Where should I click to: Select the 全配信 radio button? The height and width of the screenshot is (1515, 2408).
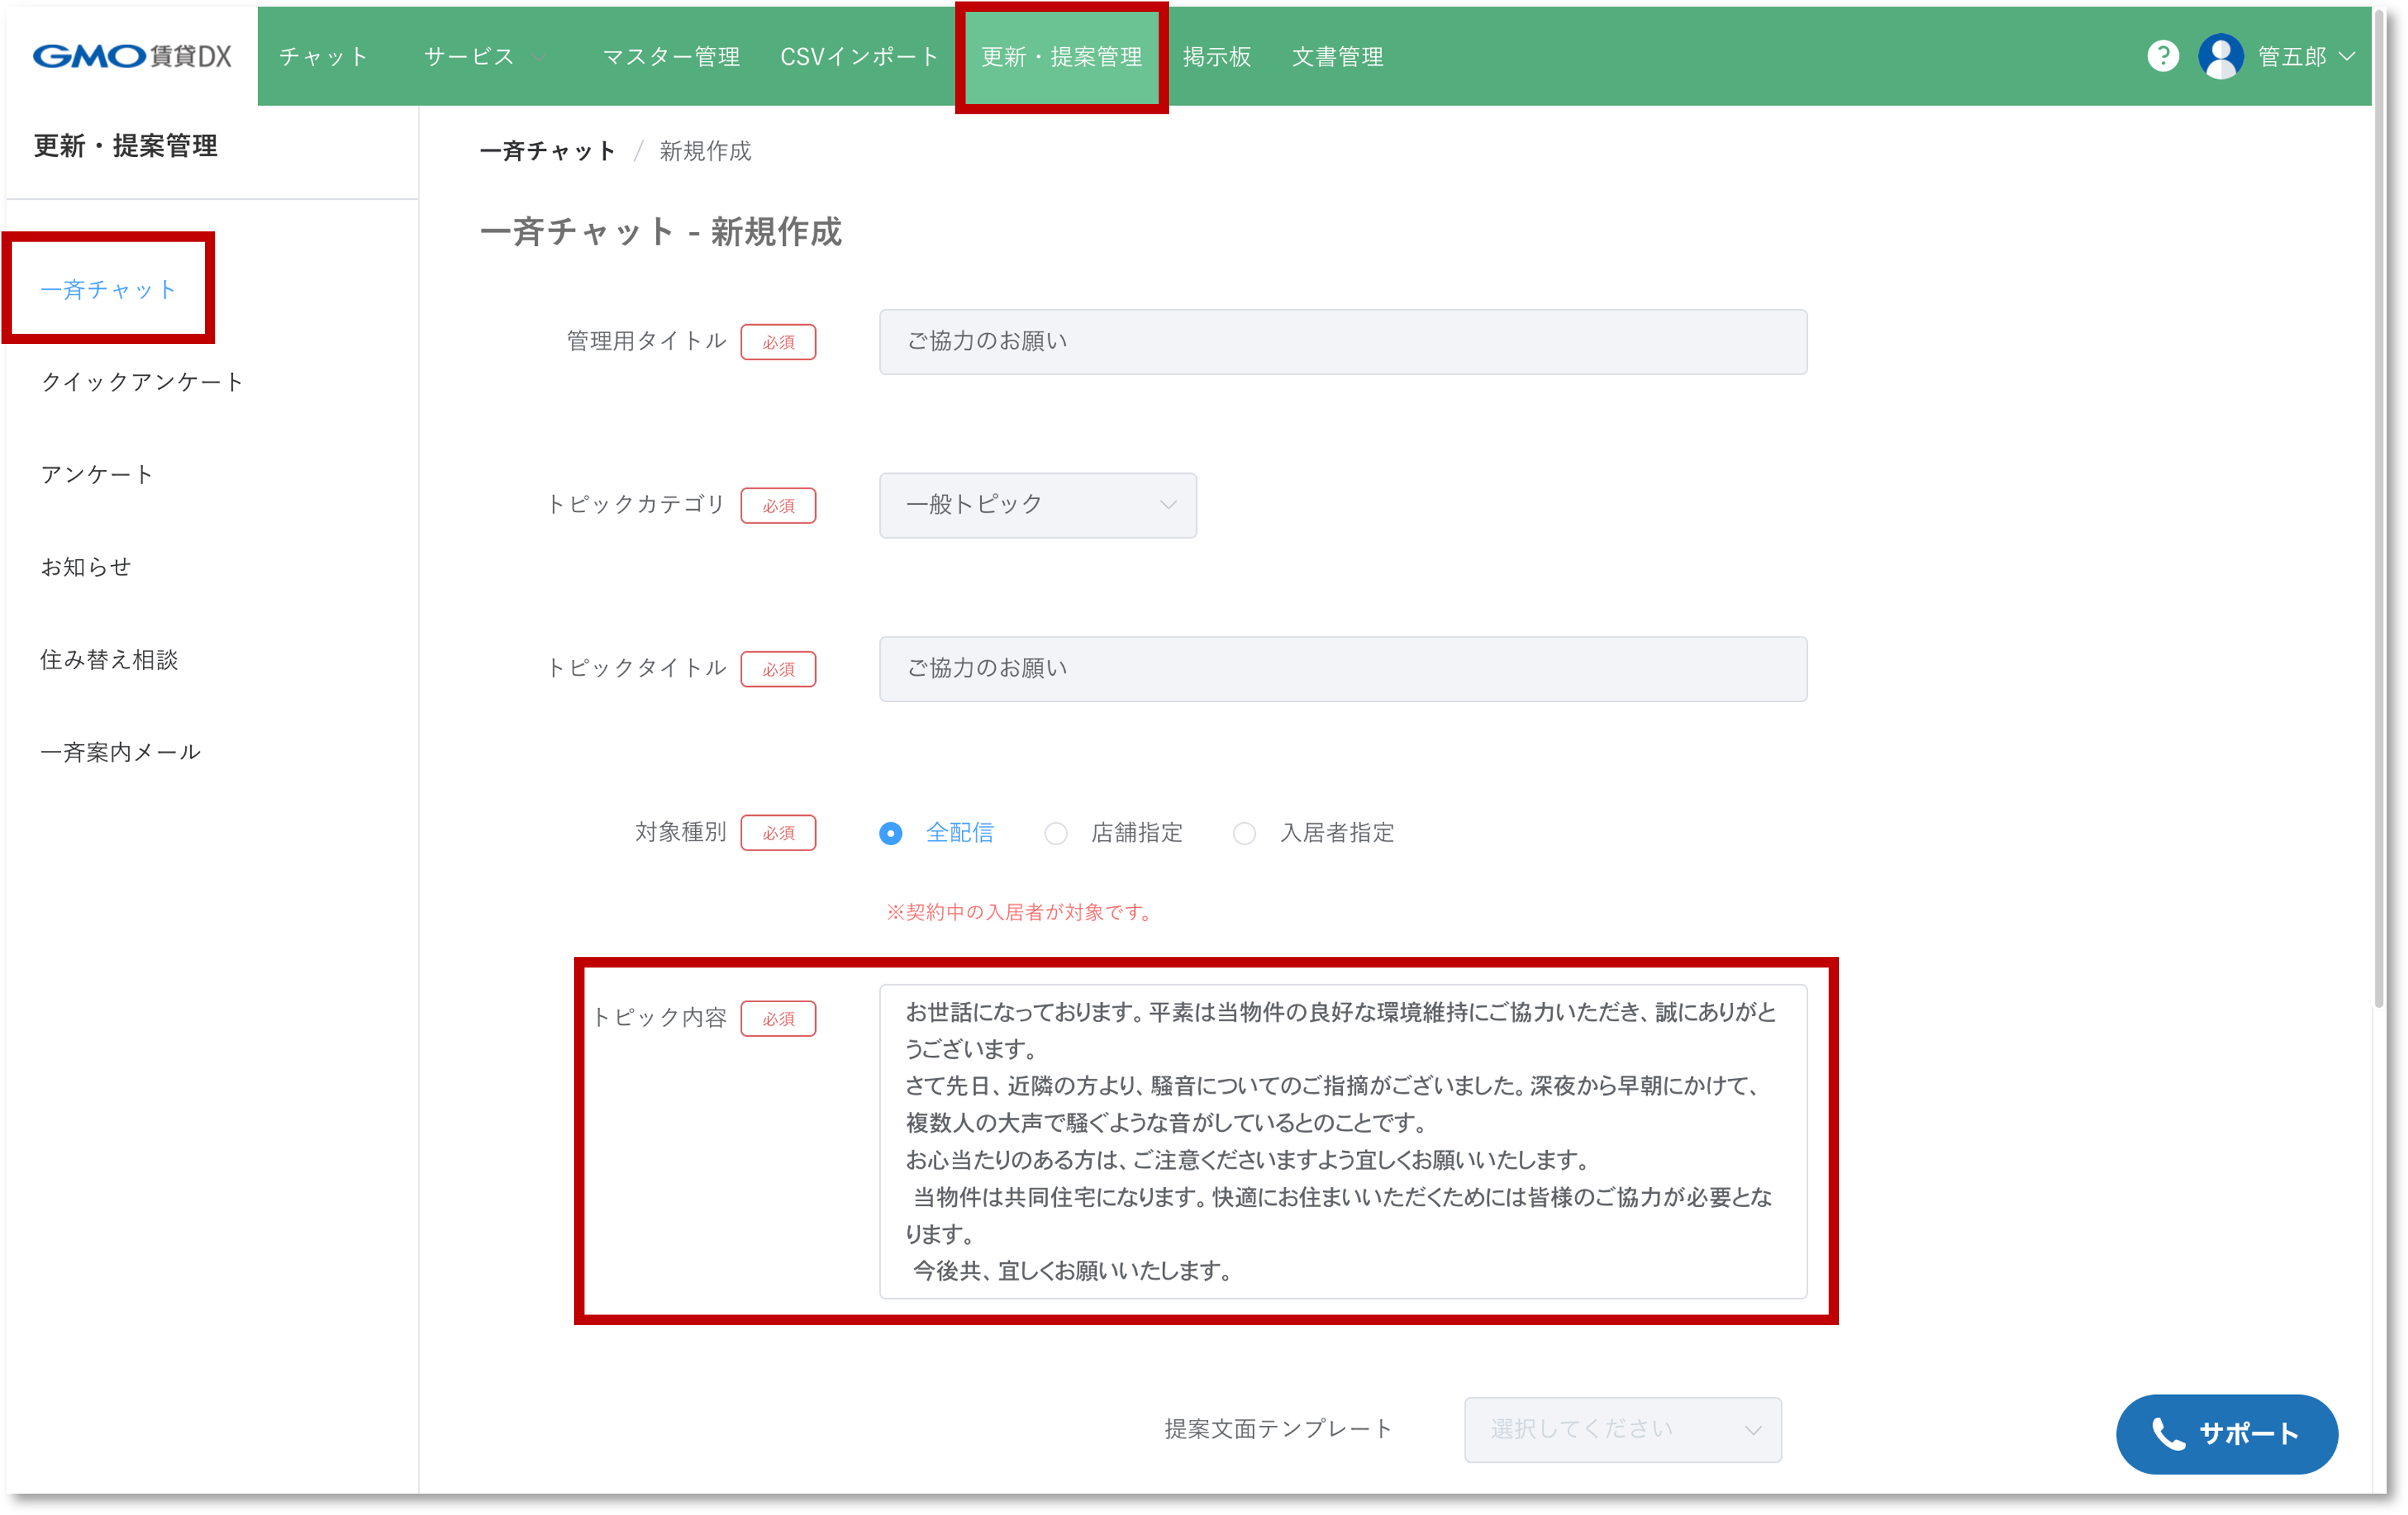tap(890, 833)
